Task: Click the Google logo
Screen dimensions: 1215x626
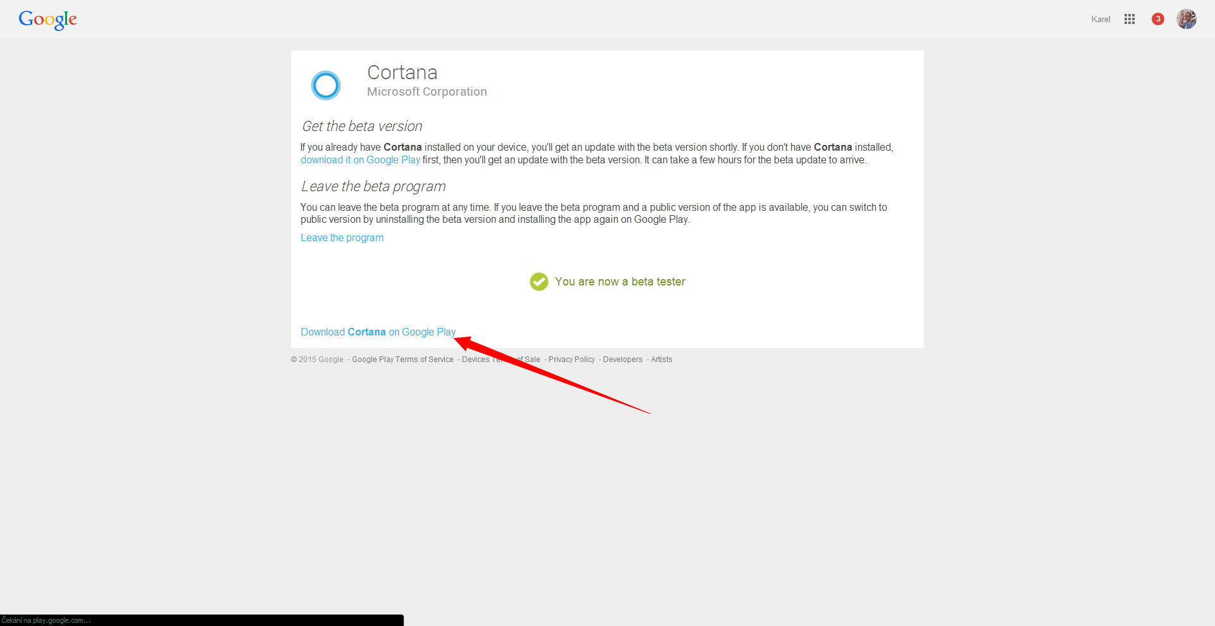Action: click(x=47, y=20)
